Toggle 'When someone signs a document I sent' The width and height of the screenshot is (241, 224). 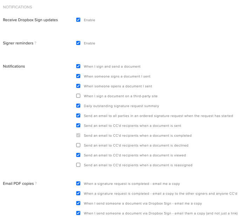point(78,76)
